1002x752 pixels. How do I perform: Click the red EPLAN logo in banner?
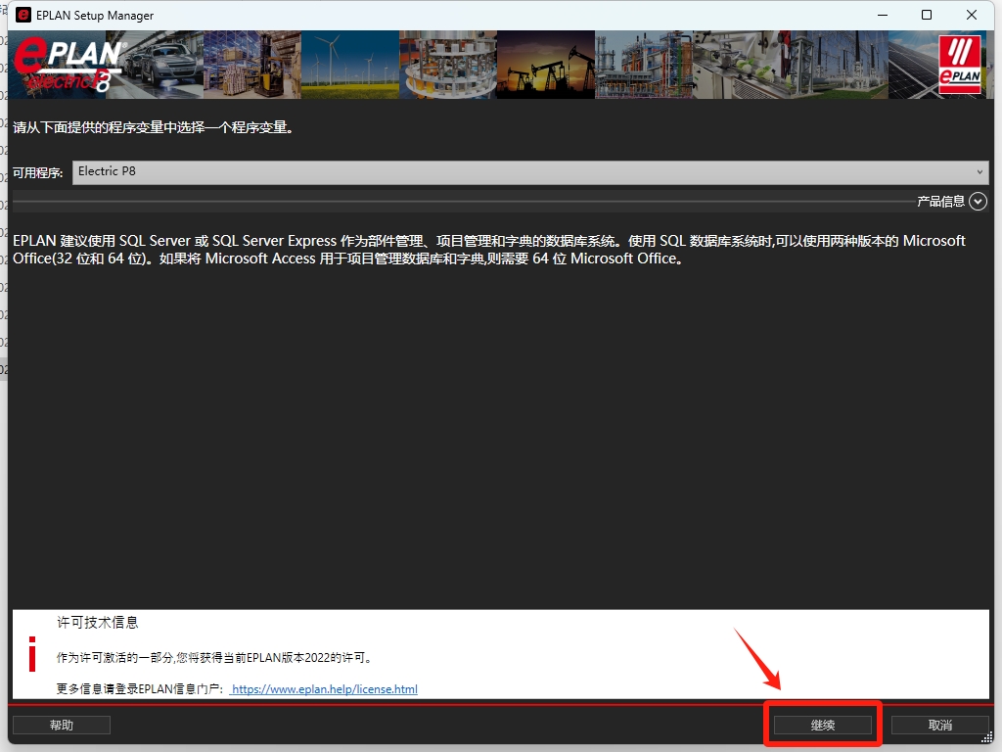pyautogui.click(x=959, y=66)
